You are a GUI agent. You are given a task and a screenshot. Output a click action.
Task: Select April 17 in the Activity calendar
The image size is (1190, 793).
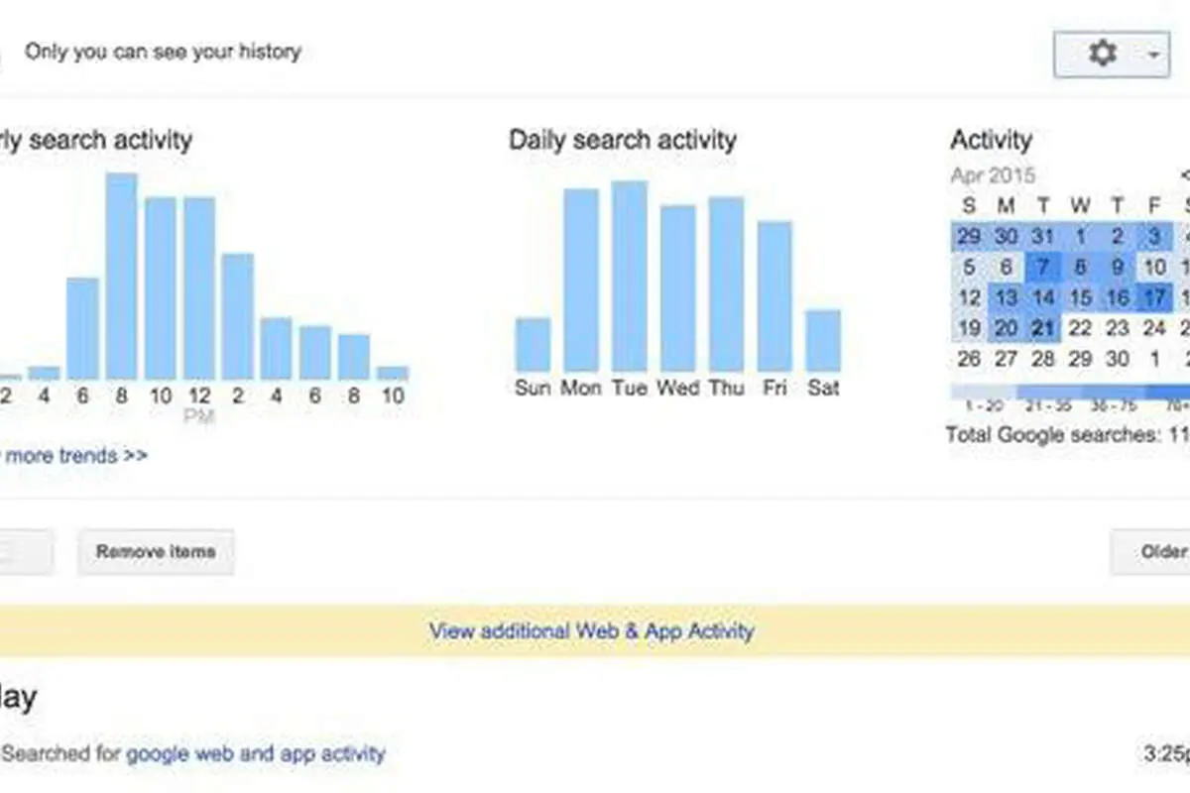tap(1154, 297)
